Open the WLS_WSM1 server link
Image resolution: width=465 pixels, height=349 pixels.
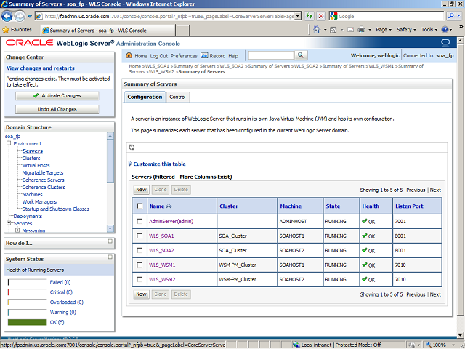click(x=161, y=265)
